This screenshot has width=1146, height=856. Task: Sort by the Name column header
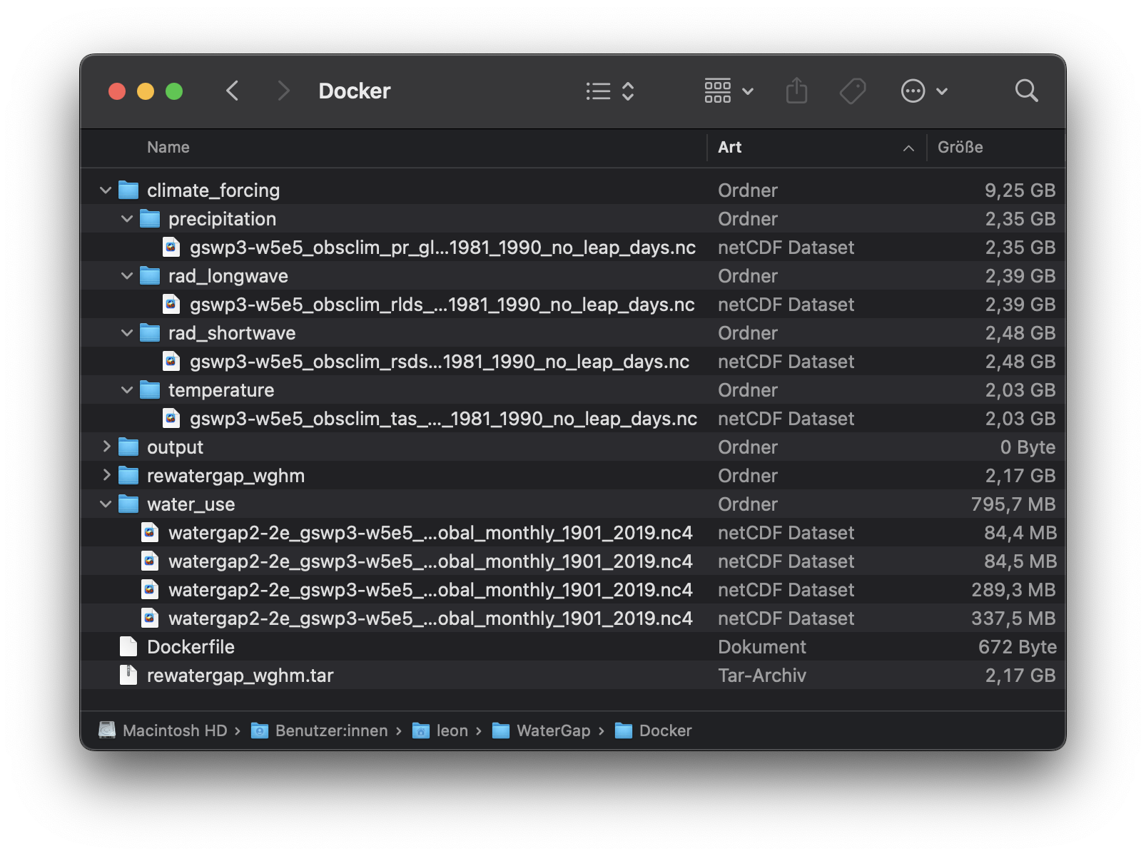point(168,148)
